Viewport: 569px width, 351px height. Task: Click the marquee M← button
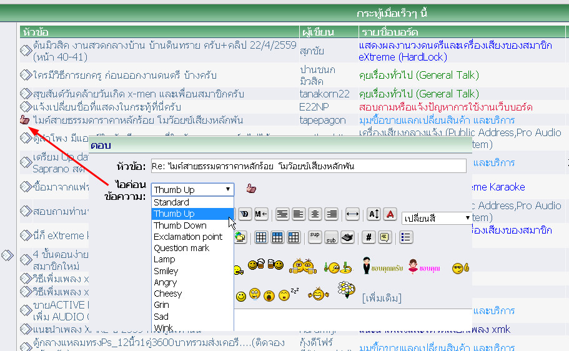(261, 214)
